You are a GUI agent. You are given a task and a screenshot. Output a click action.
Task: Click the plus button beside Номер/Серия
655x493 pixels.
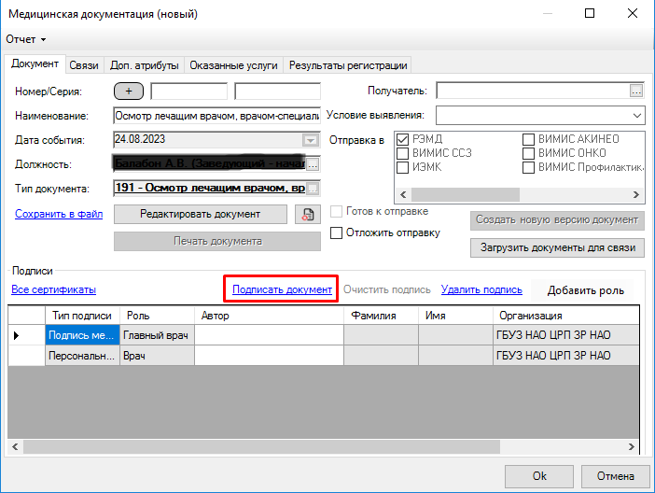[129, 92]
